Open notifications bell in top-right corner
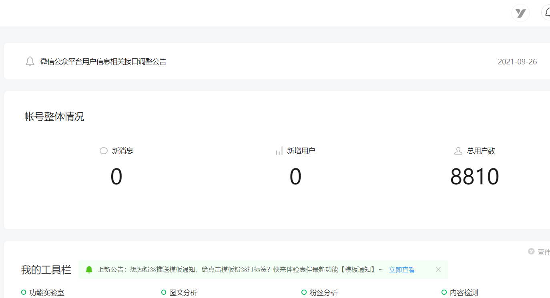The image size is (550, 298). pyautogui.click(x=547, y=12)
